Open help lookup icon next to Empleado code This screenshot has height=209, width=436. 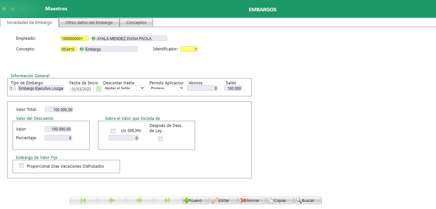(93, 38)
